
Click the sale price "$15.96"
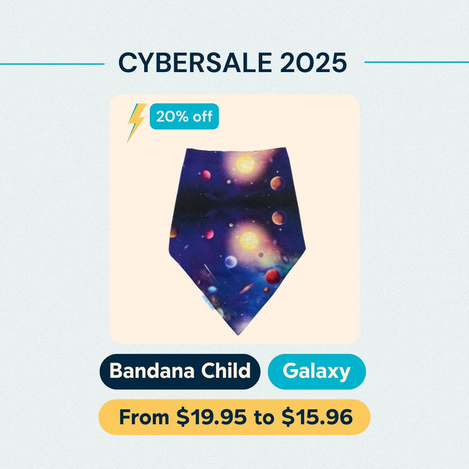[x=317, y=417]
